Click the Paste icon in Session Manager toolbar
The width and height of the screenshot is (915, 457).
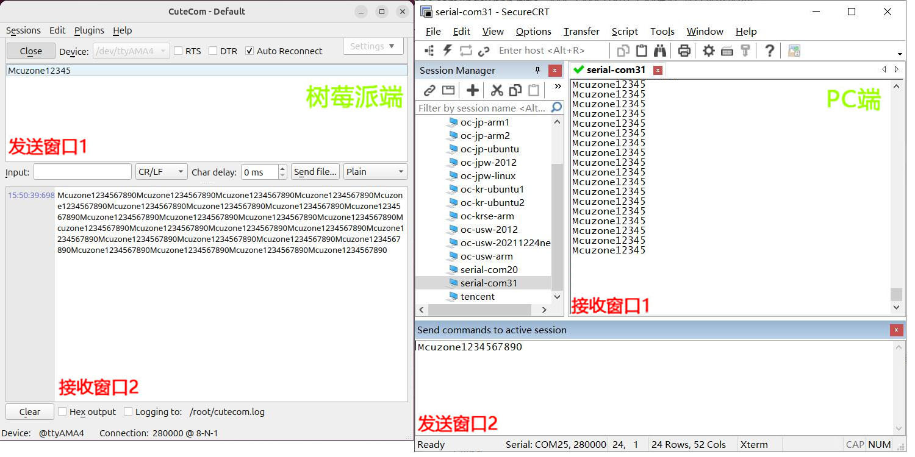(534, 91)
